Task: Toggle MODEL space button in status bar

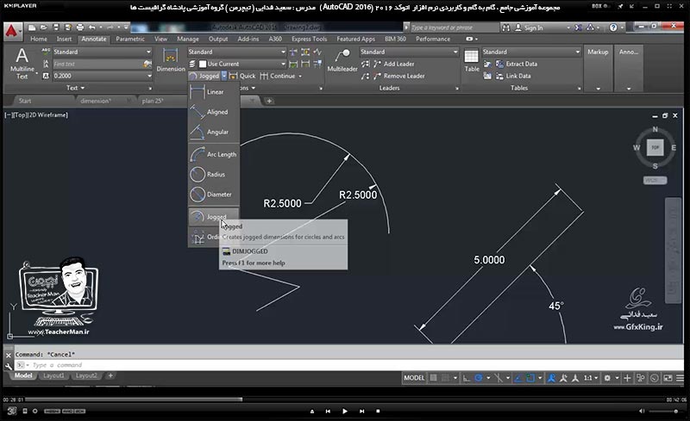Action: pyautogui.click(x=414, y=378)
